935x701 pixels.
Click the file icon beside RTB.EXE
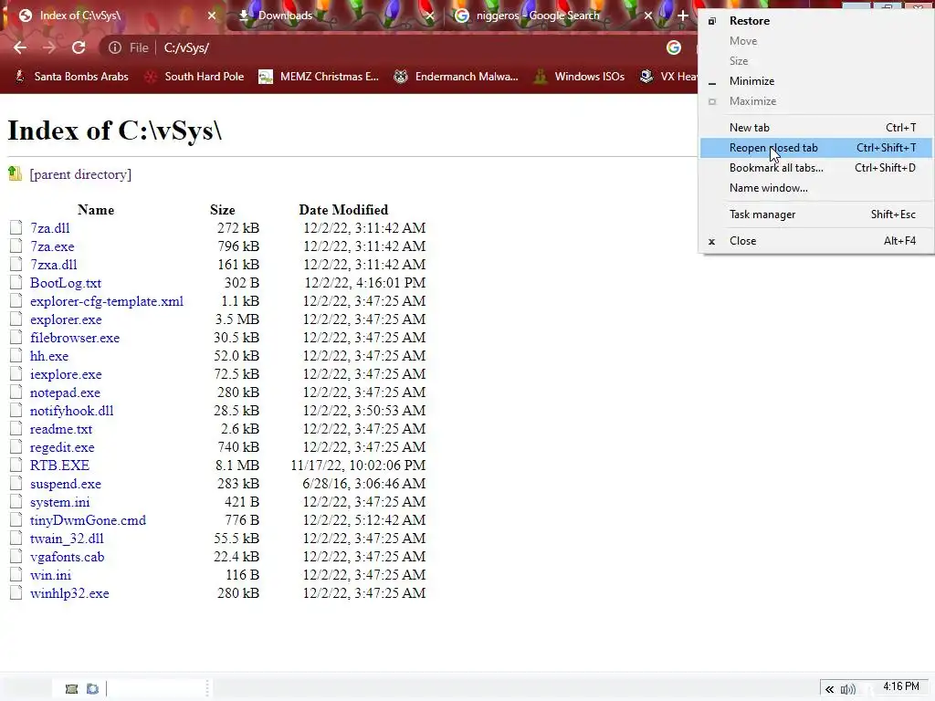pos(16,465)
